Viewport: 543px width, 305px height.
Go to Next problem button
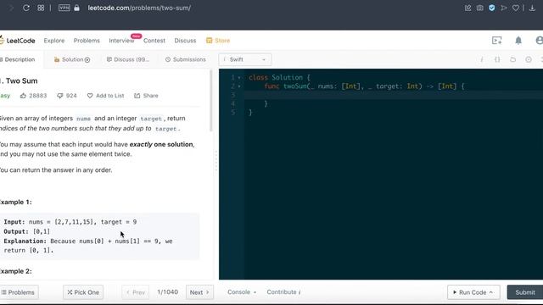point(199,292)
